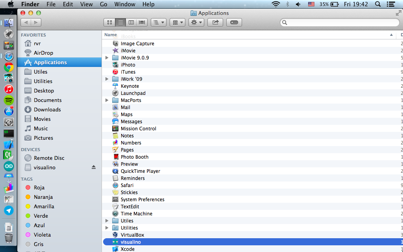Screen dimensions: 403x252
Task: Open the Edit menu
Action: [68, 4]
